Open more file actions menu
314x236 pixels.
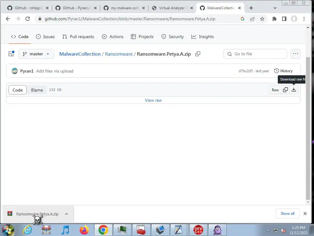(x=296, y=54)
